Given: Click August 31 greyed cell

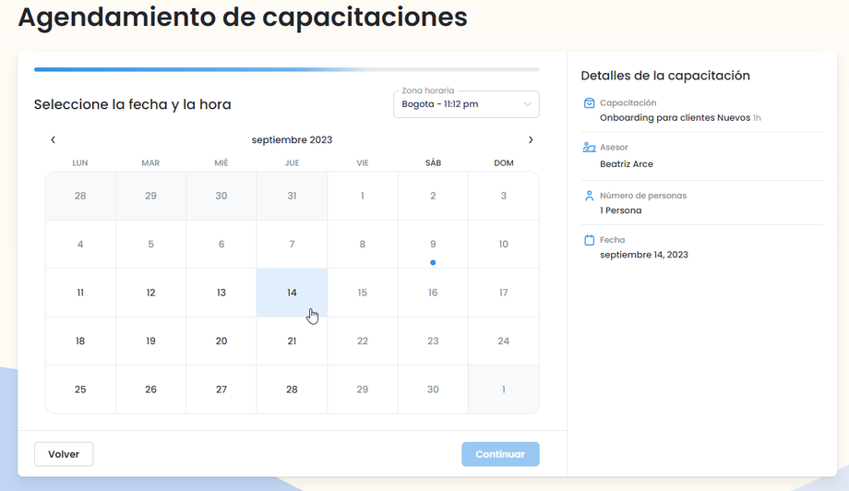Looking at the screenshot, I should tap(292, 196).
